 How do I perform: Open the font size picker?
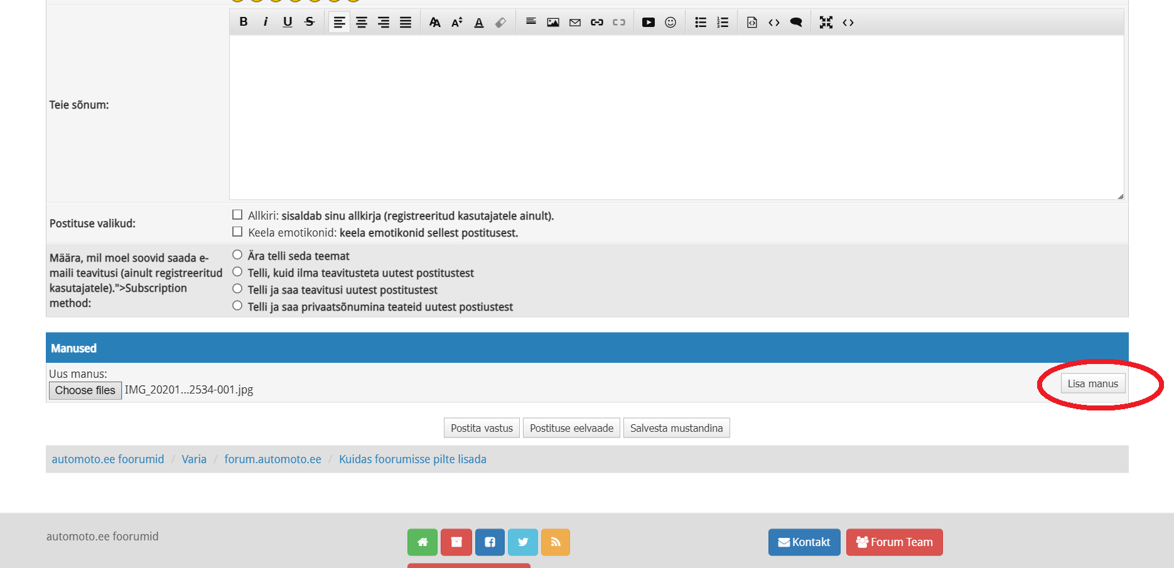(x=457, y=23)
